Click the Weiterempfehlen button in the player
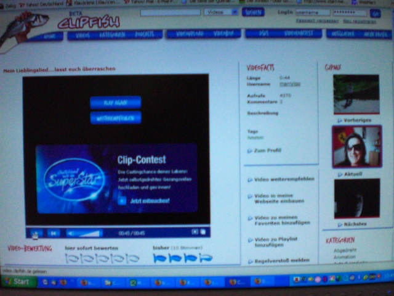This screenshot has height=296, width=394. click(x=115, y=118)
